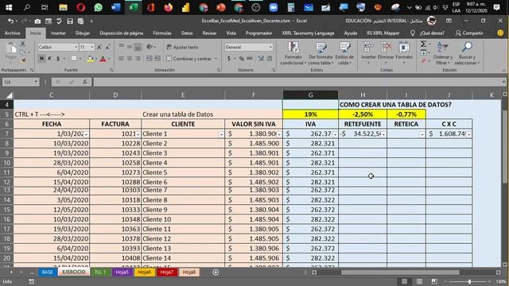The image size is (509, 286).
Task: Open the CLIENTE column filter dropdown
Action: coord(221,134)
